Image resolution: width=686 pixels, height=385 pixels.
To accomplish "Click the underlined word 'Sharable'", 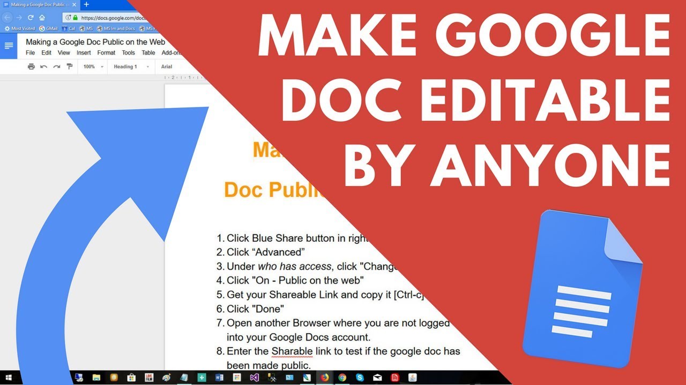I will pyautogui.click(x=292, y=351).
